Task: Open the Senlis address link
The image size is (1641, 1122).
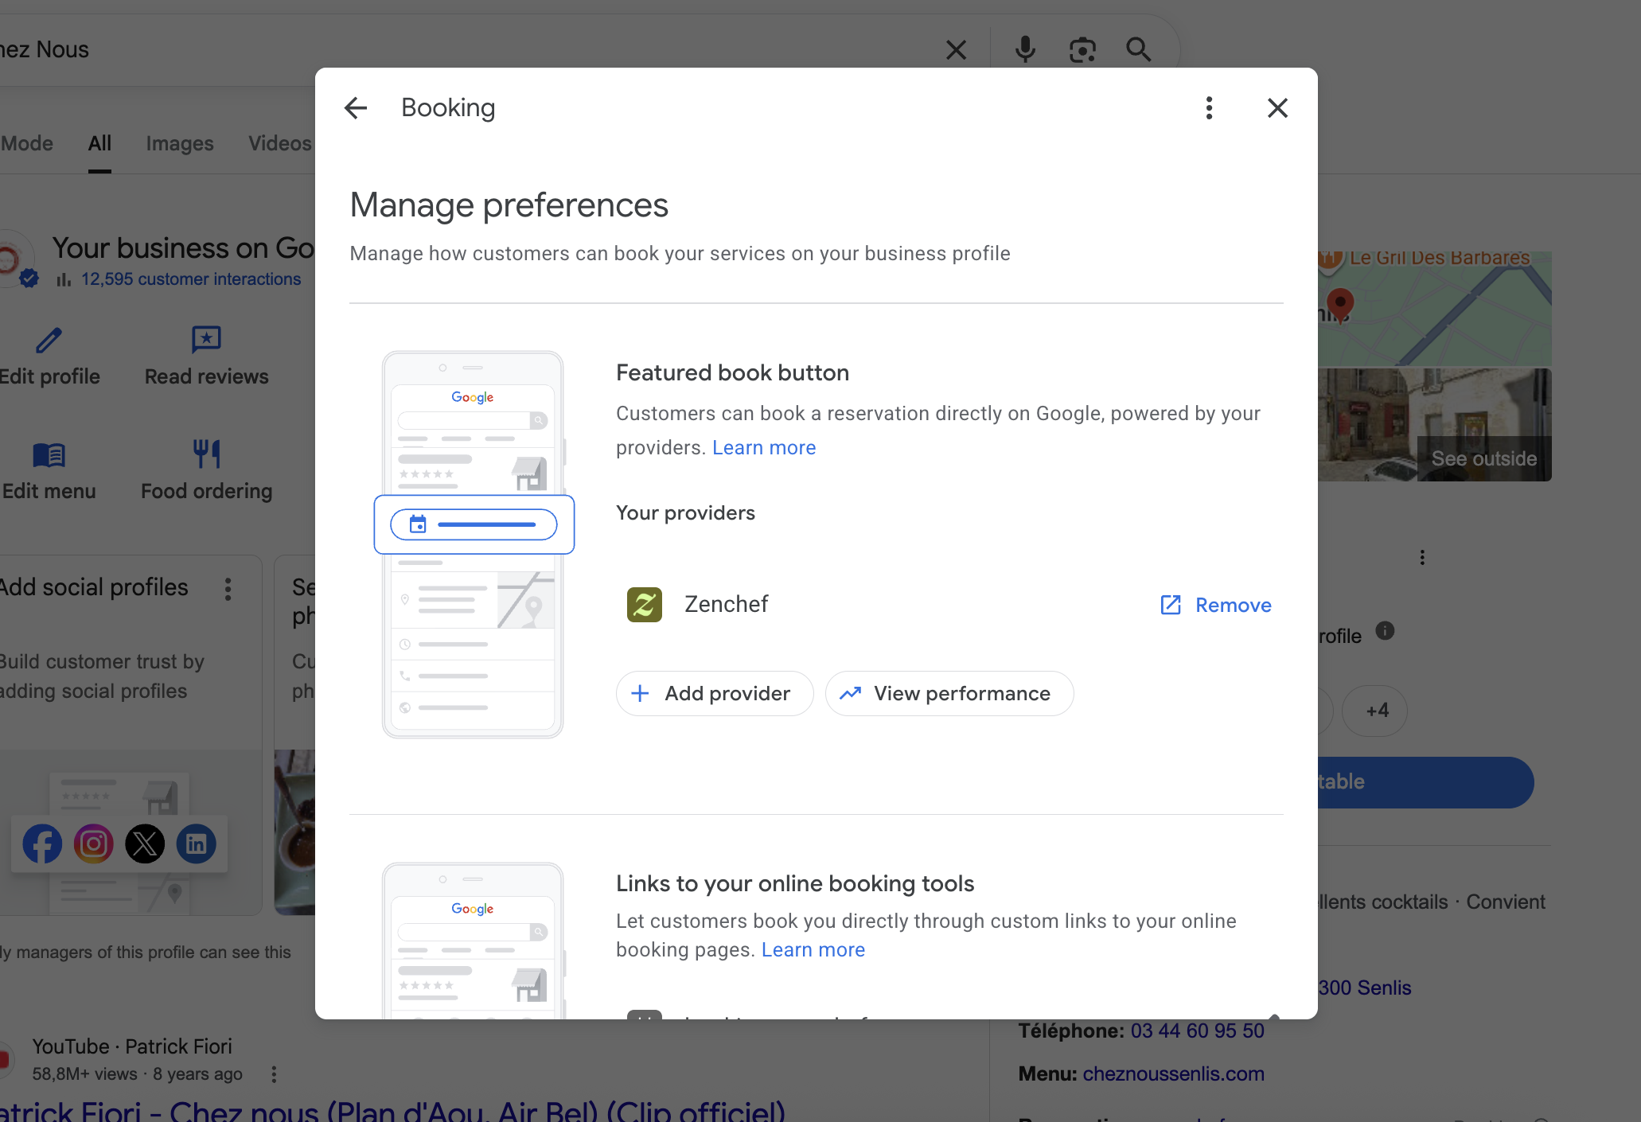Action: [1364, 988]
